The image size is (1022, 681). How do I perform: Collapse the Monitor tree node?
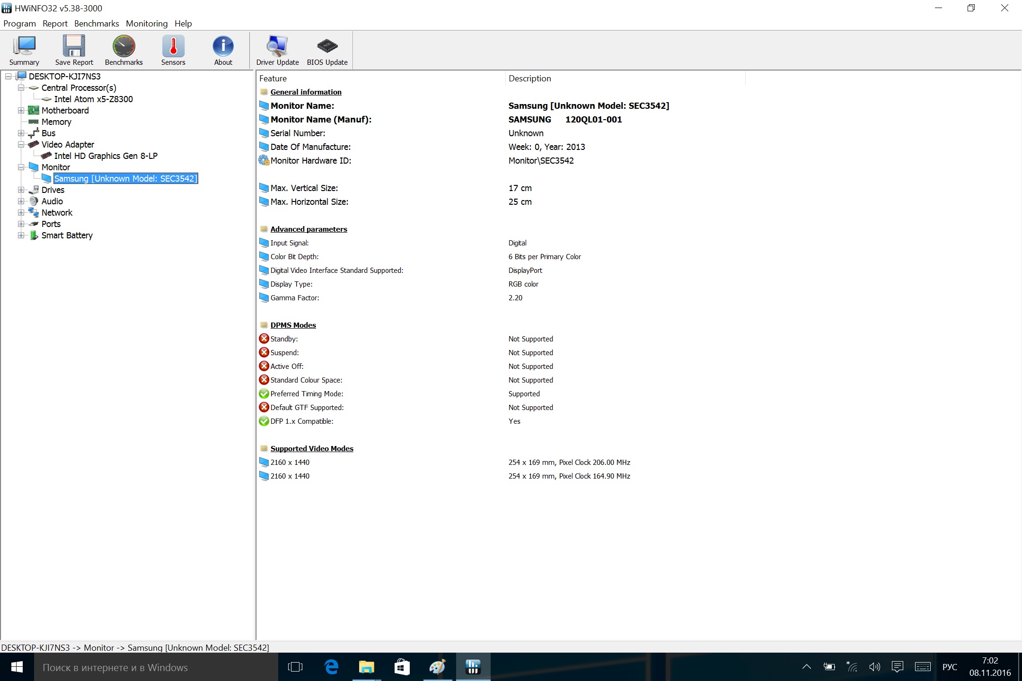click(x=21, y=167)
